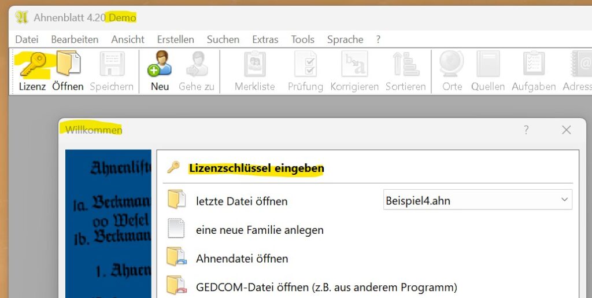Click the Ahnenblatt logo in title bar

(x=21, y=17)
